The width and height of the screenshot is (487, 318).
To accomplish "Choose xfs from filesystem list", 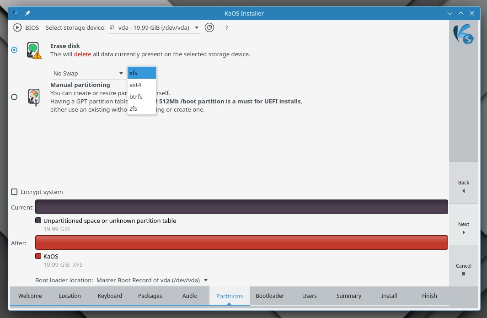I will 142,73.
